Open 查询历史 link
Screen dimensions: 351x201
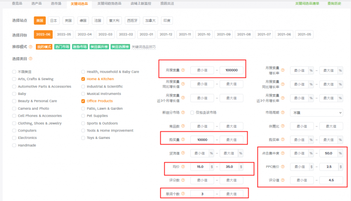point(335,3)
